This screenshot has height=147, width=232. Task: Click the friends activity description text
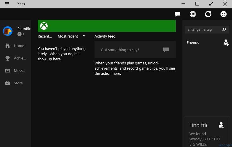coord(135,68)
